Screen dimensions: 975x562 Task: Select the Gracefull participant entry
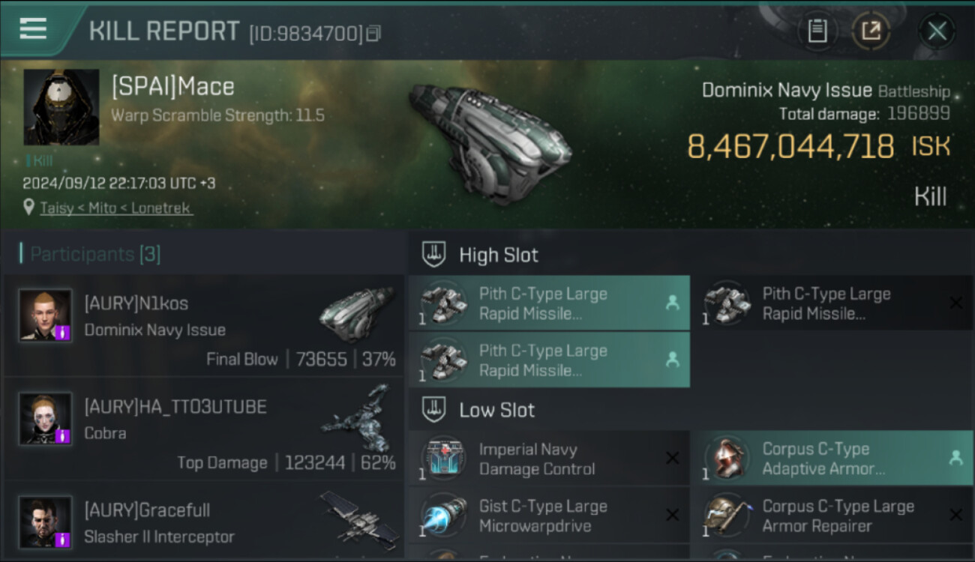[204, 522]
